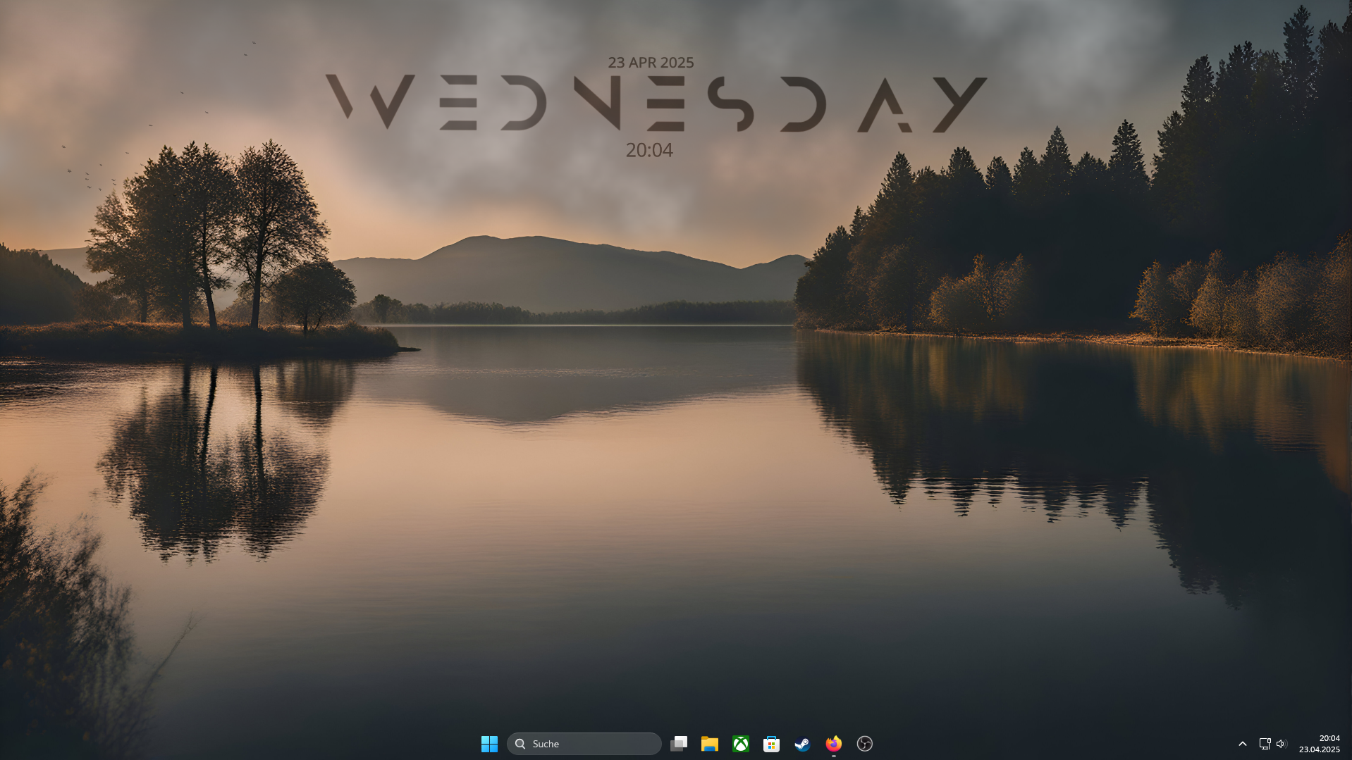
Task: Open Microsoft Store from the taskbar
Action: [772, 744]
